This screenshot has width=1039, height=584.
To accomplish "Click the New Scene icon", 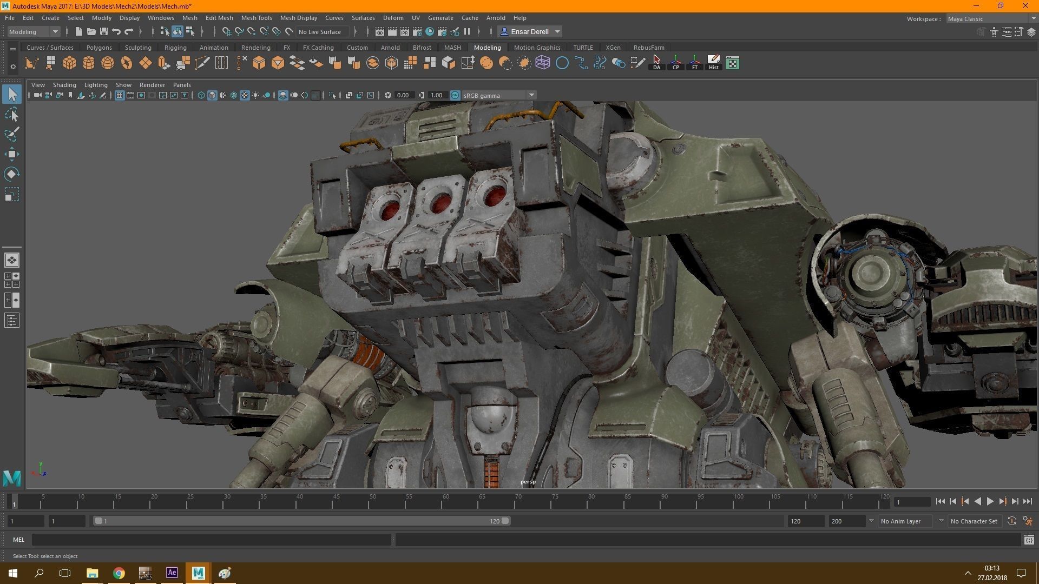I will pyautogui.click(x=79, y=31).
